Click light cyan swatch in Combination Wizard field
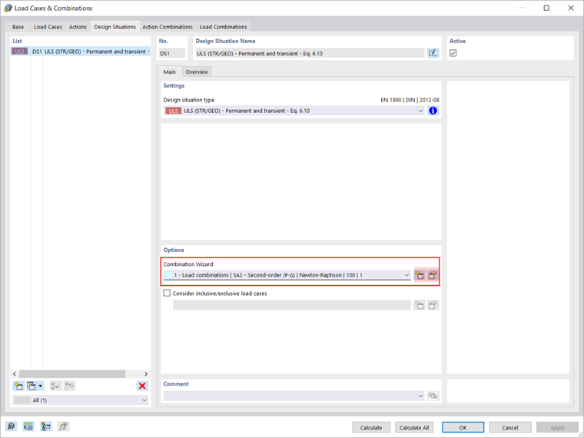 168,275
